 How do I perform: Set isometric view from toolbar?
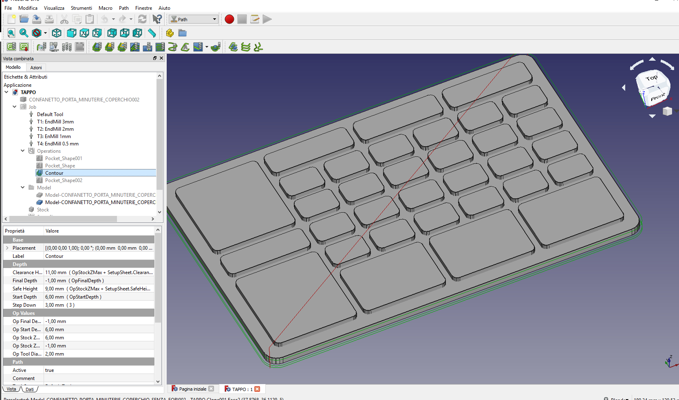(57, 33)
